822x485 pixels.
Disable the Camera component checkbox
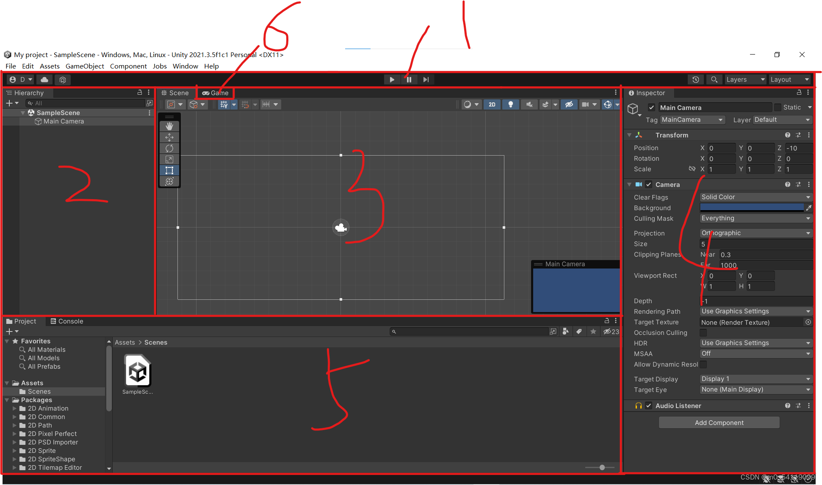coord(648,184)
